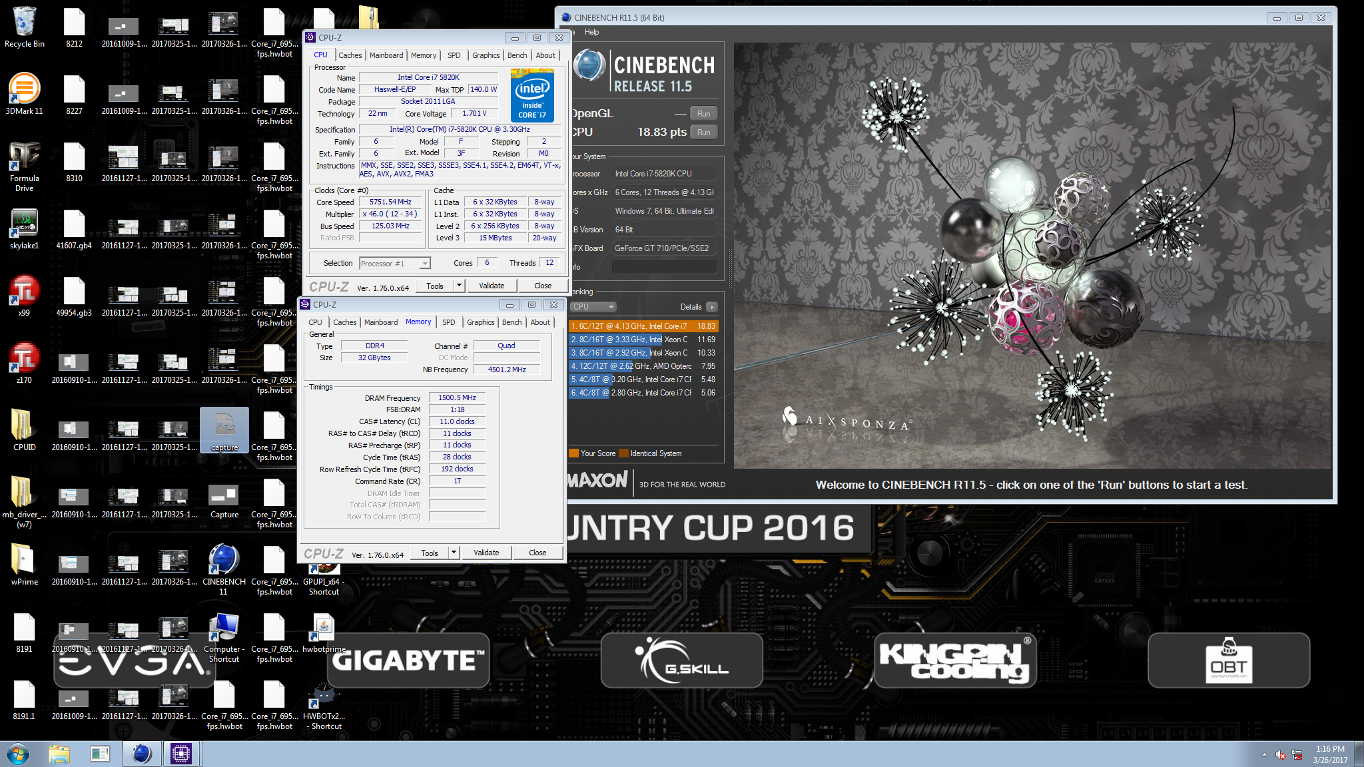
Task: Select the wPrime desktop icon
Action: (x=24, y=565)
